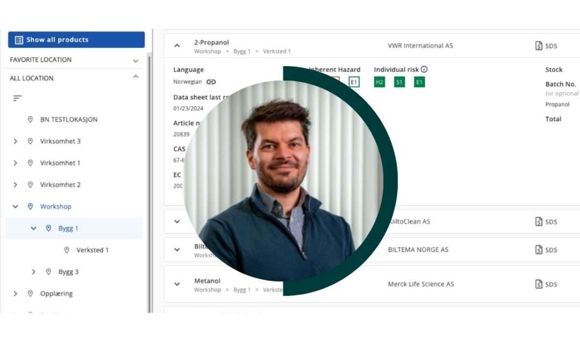
Task: Open Bygg 1 from the 2-Propanol breadcrumb
Action: point(242,51)
